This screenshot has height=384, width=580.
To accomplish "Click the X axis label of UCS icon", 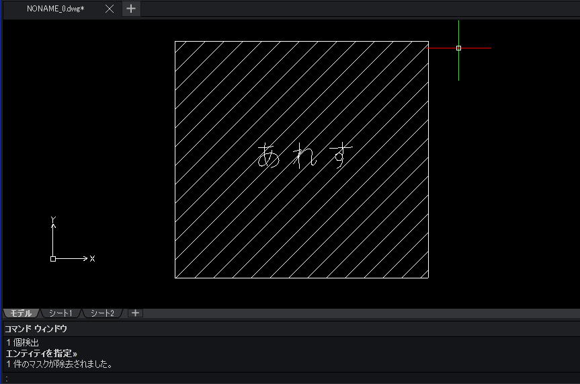I will click(93, 258).
